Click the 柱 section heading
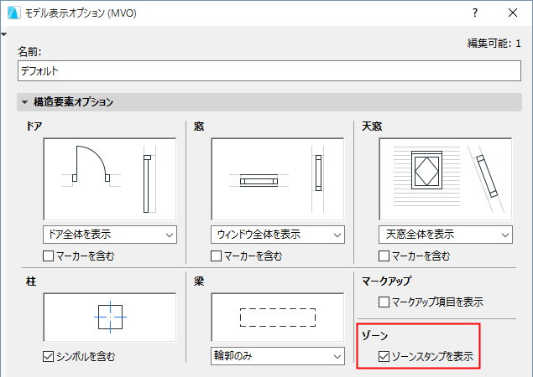Image resolution: width=533 pixels, height=377 pixels. tap(31, 281)
